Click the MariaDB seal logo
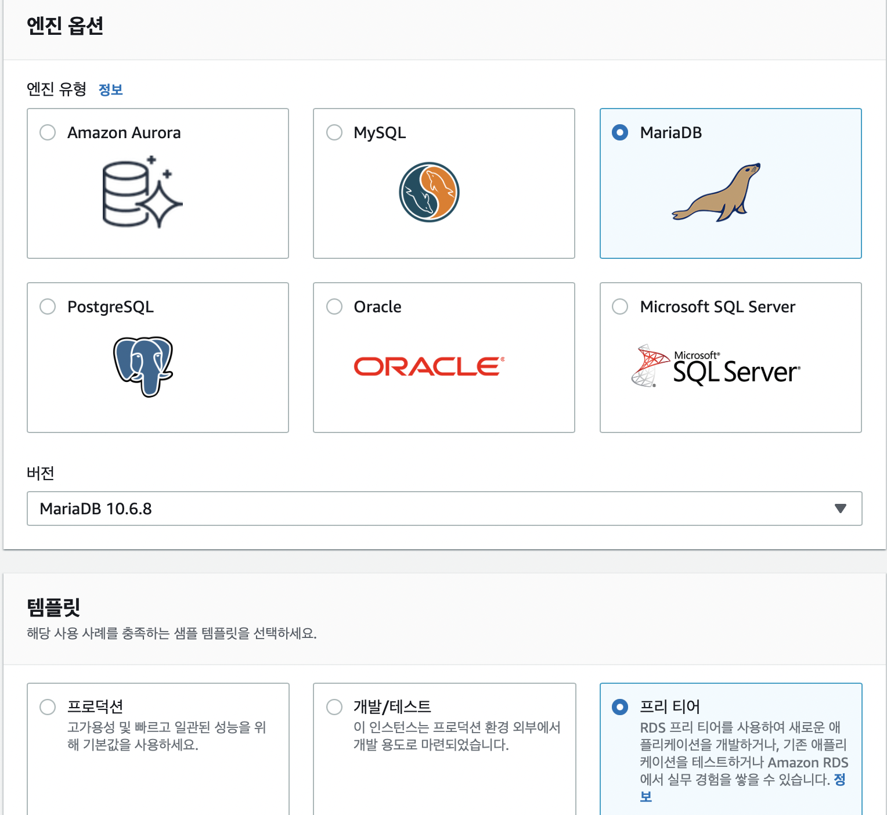The image size is (887, 815). [x=716, y=192]
